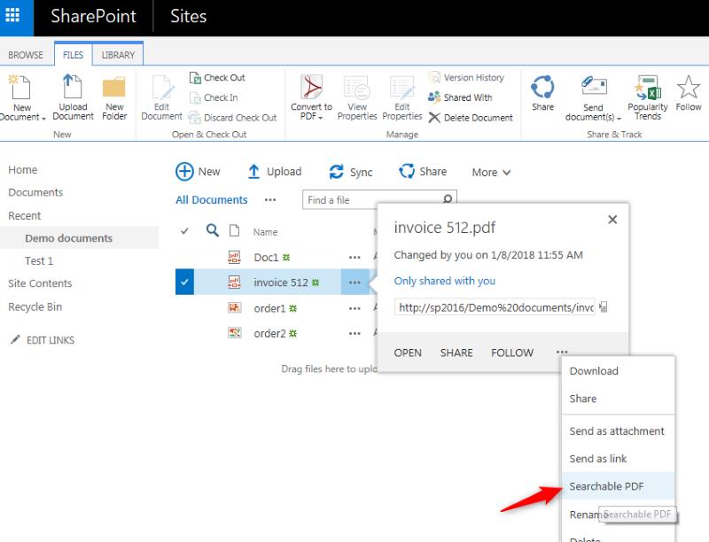Open the ellipsis menu for order2
Screen dimensions: 709x542
pos(354,333)
